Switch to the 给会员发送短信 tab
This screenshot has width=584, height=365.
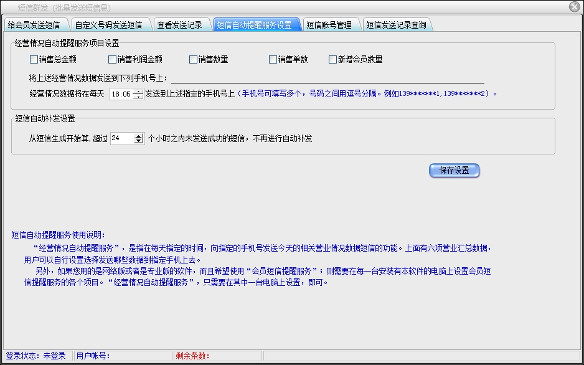pos(34,26)
